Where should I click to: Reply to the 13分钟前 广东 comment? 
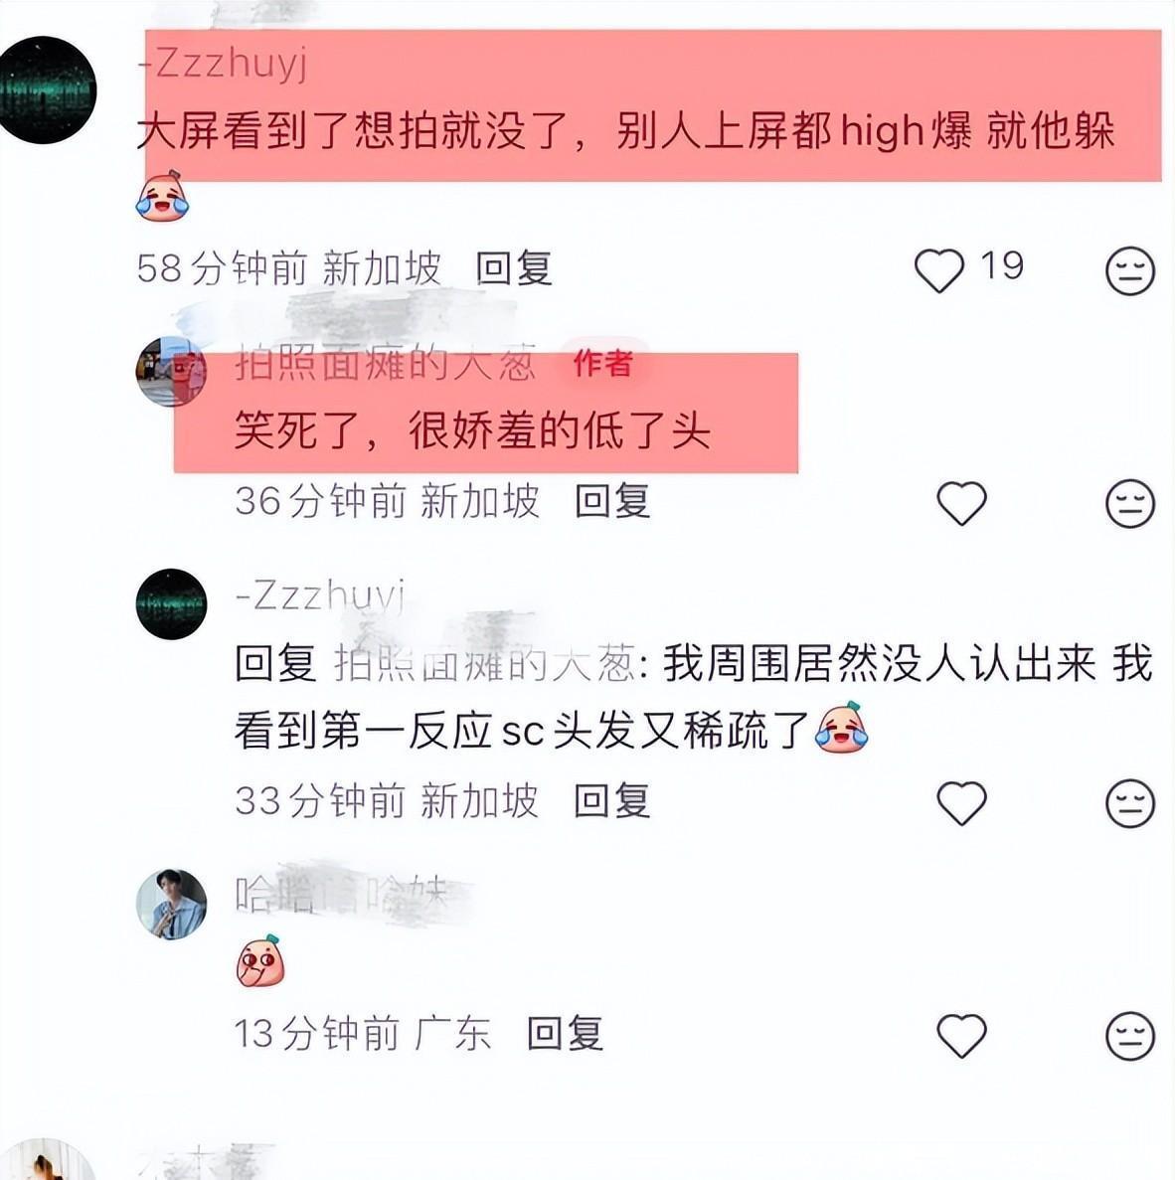click(566, 1033)
